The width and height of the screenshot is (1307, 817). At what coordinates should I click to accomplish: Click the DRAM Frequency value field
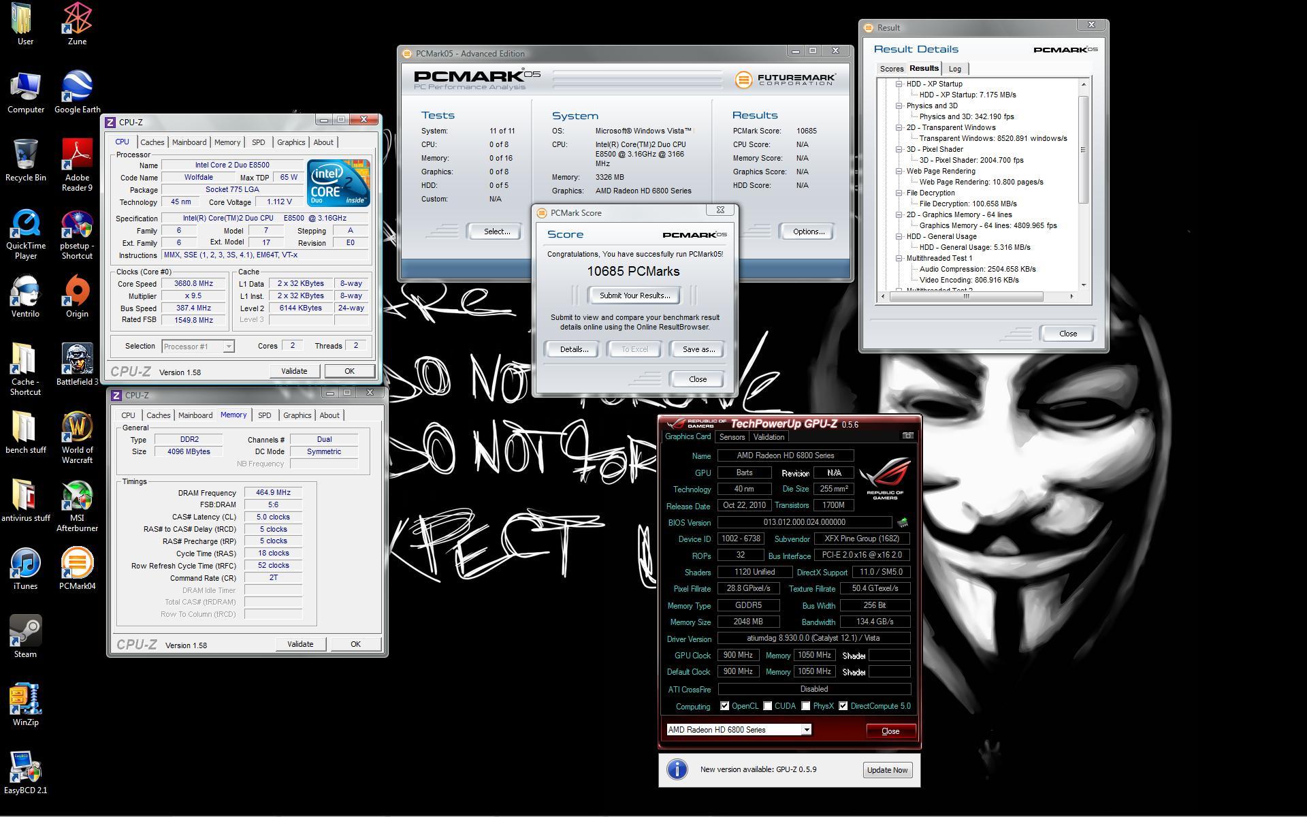[273, 492]
